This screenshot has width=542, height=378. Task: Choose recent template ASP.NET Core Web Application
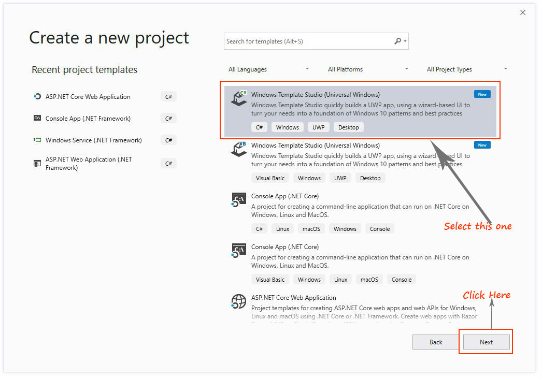tap(88, 97)
